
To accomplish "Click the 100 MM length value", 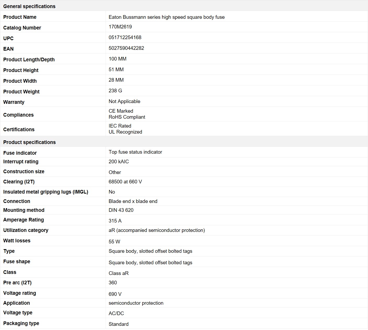I will [x=117, y=59].
